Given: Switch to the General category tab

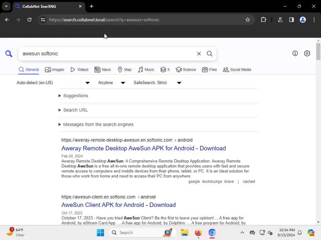Looking at the screenshot, I should pos(29,70).
